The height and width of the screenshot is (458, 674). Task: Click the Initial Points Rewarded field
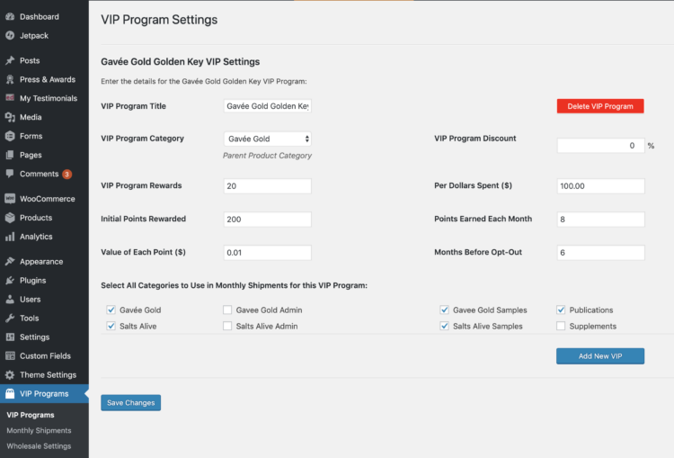click(x=268, y=220)
